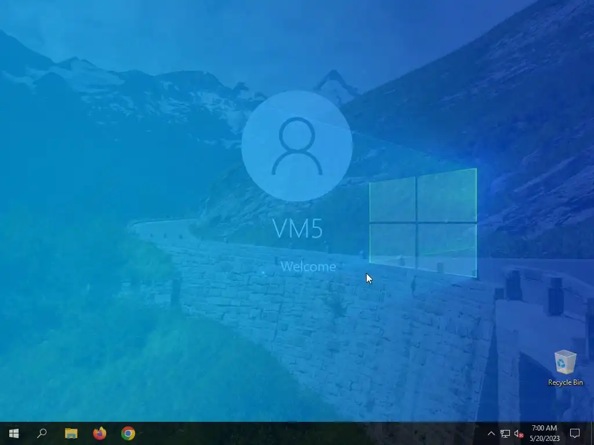Viewport: 594px width, 445px height.
Task: Open the Action Center notifications icon
Action: click(575, 433)
